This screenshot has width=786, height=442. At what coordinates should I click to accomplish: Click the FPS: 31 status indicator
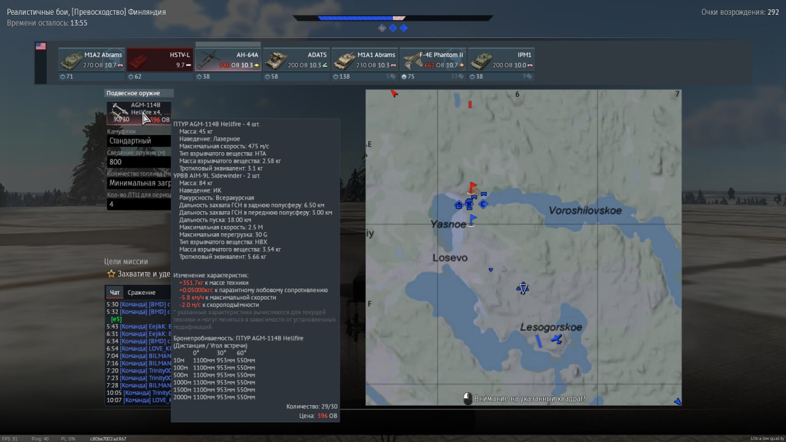tap(10, 438)
